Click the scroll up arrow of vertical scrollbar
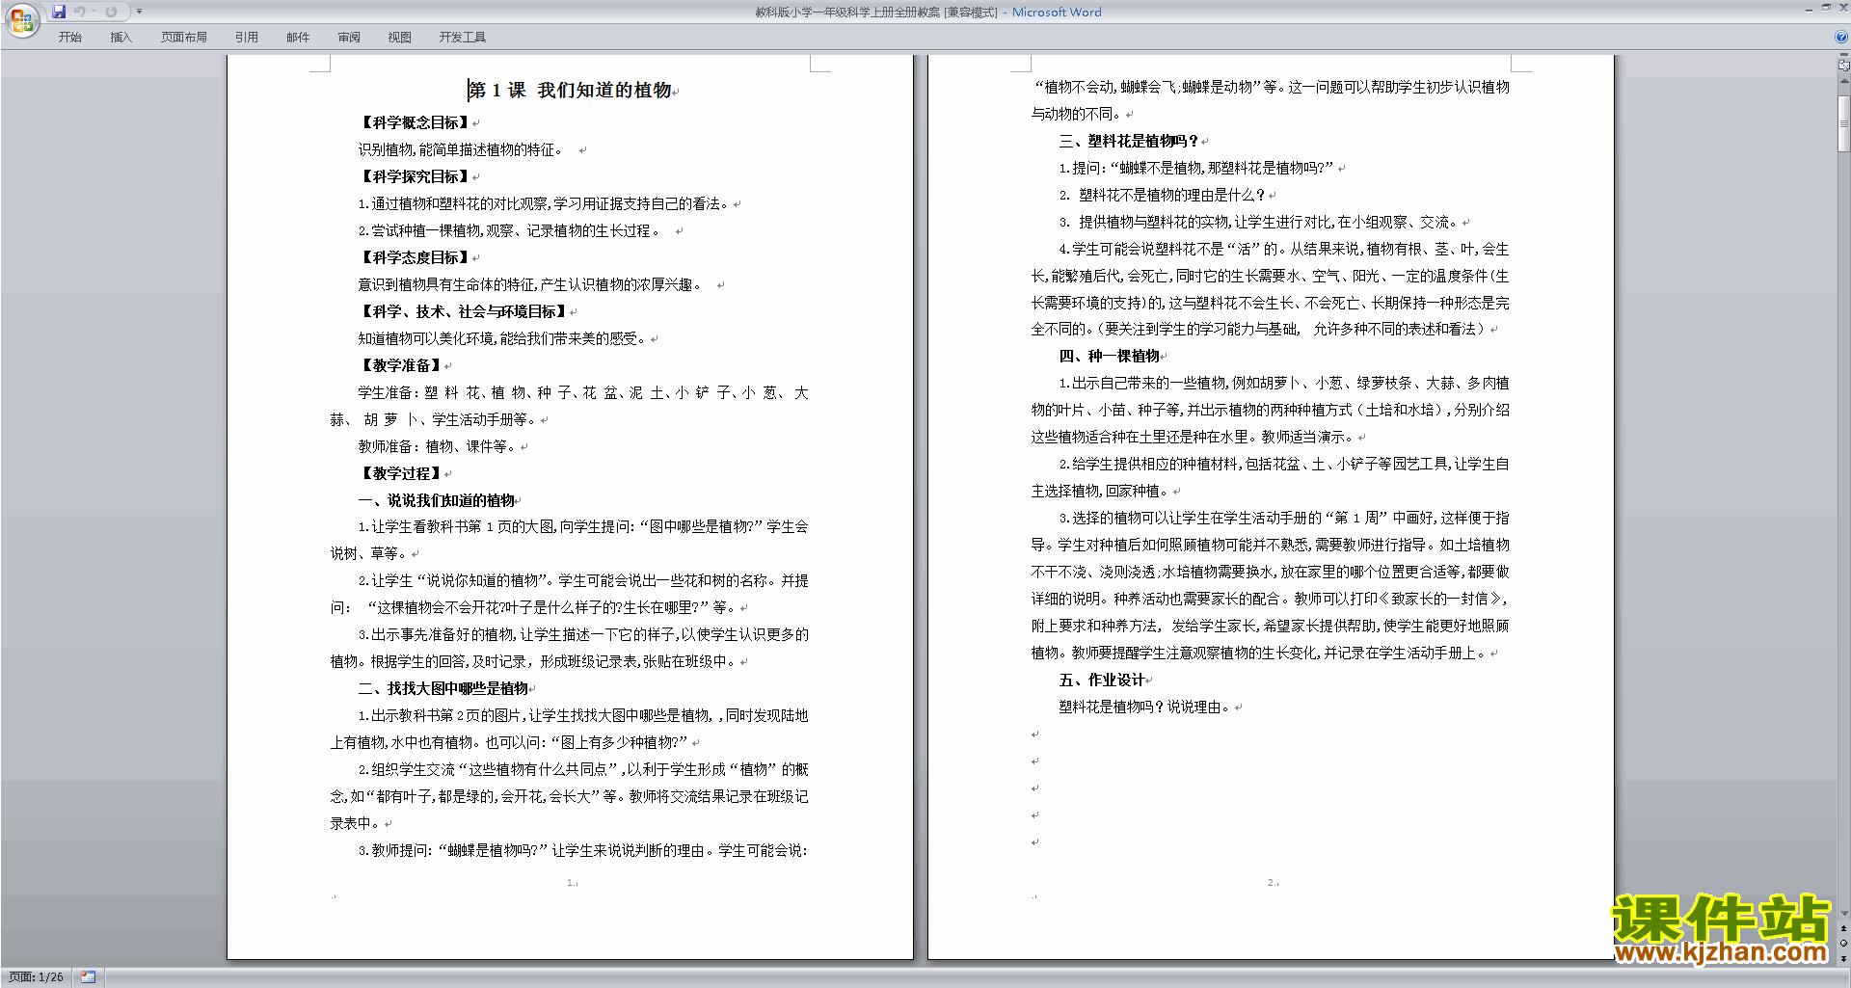Screen dimensions: 1851x988 click(x=1844, y=82)
